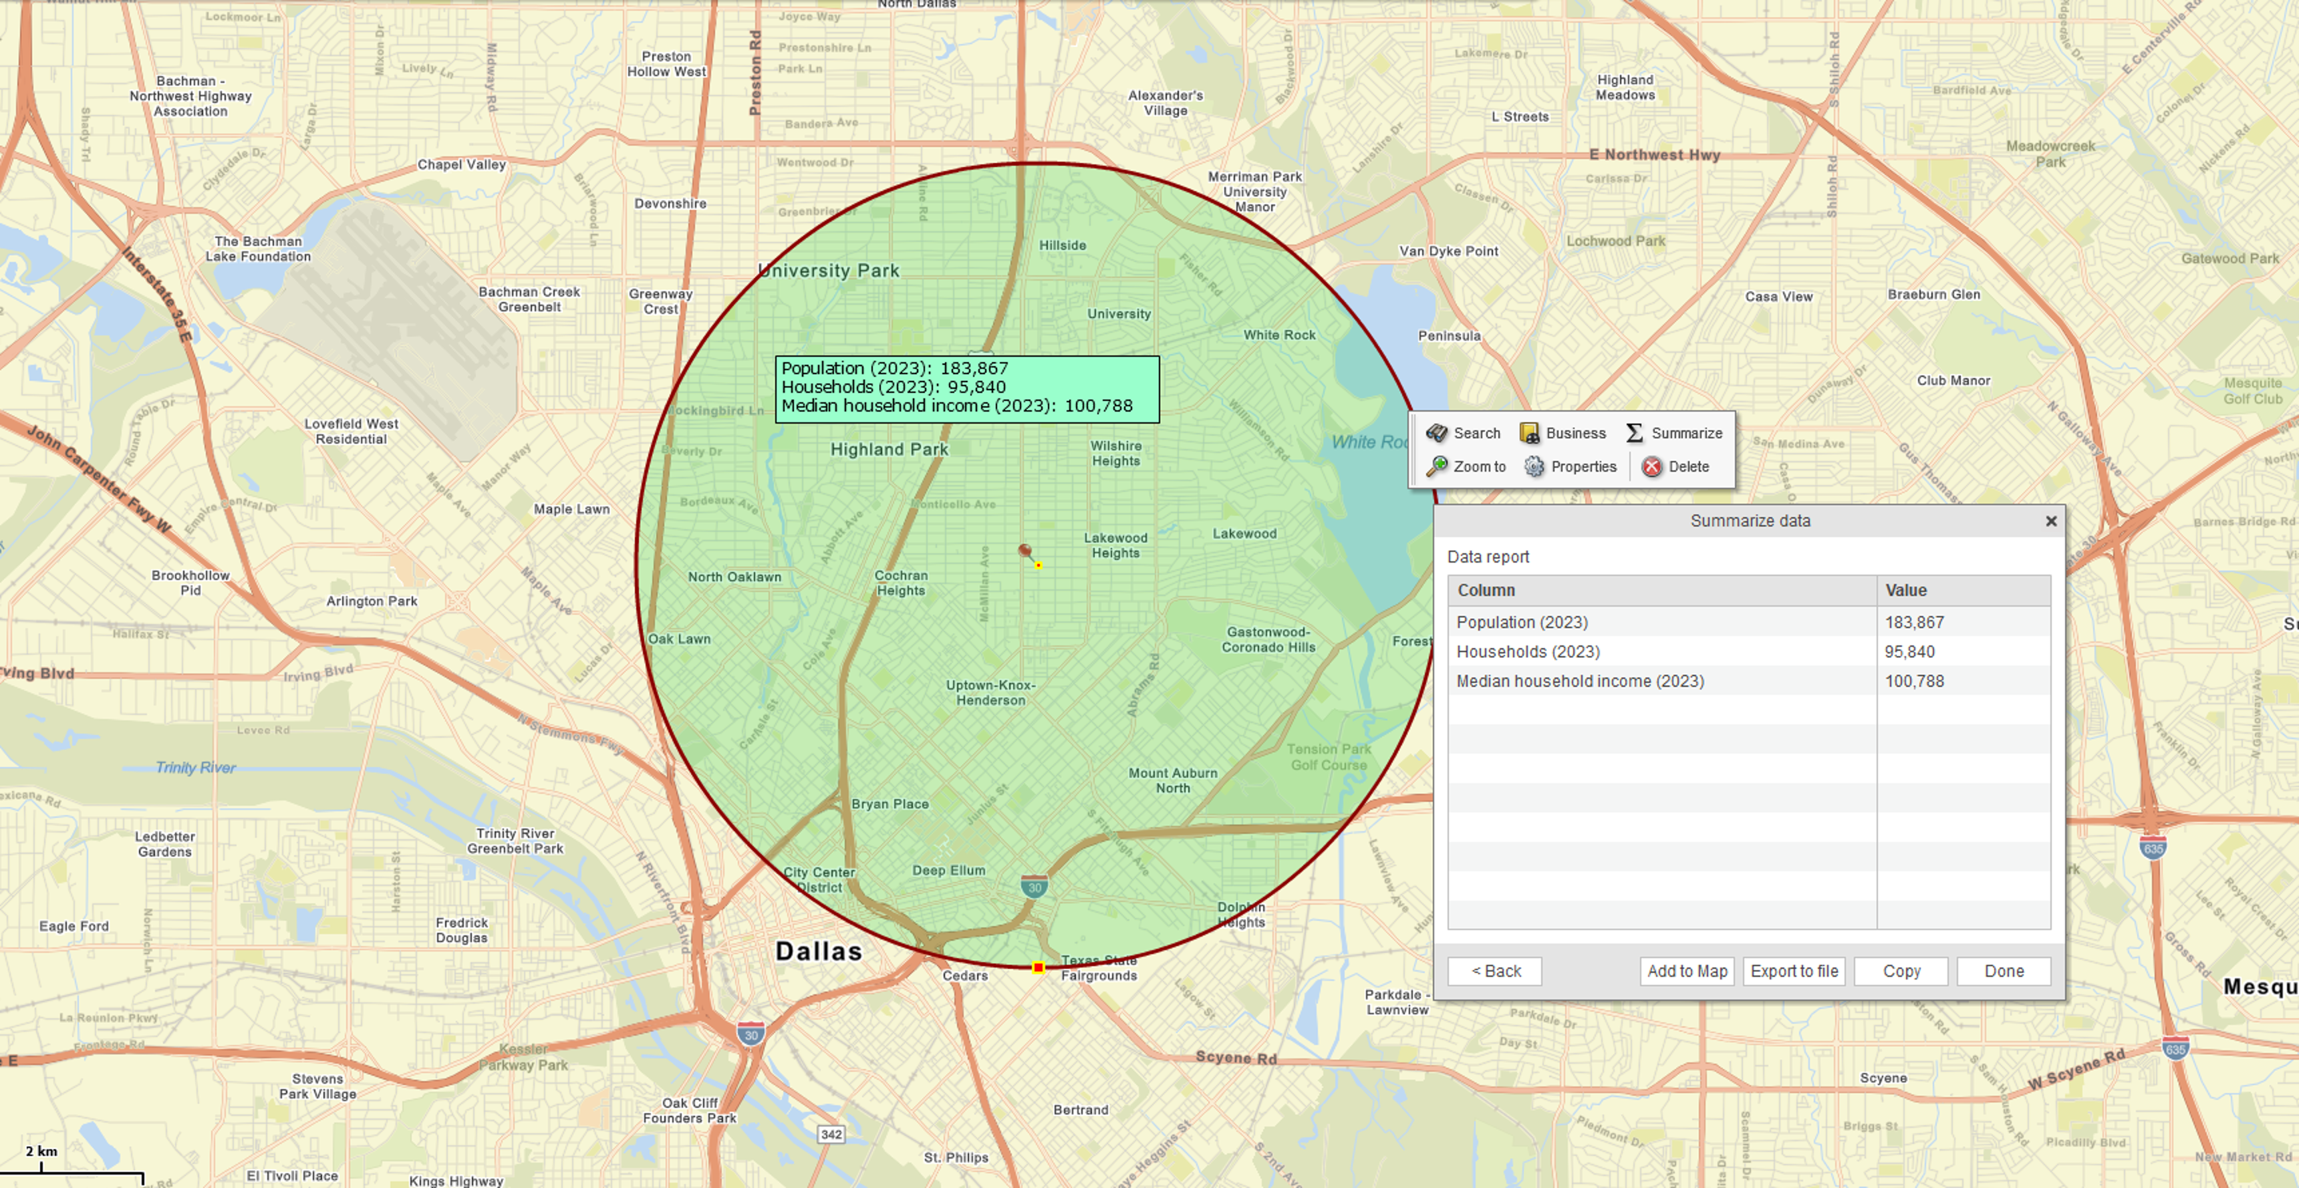
Task: Copy the data report
Action: (1900, 971)
